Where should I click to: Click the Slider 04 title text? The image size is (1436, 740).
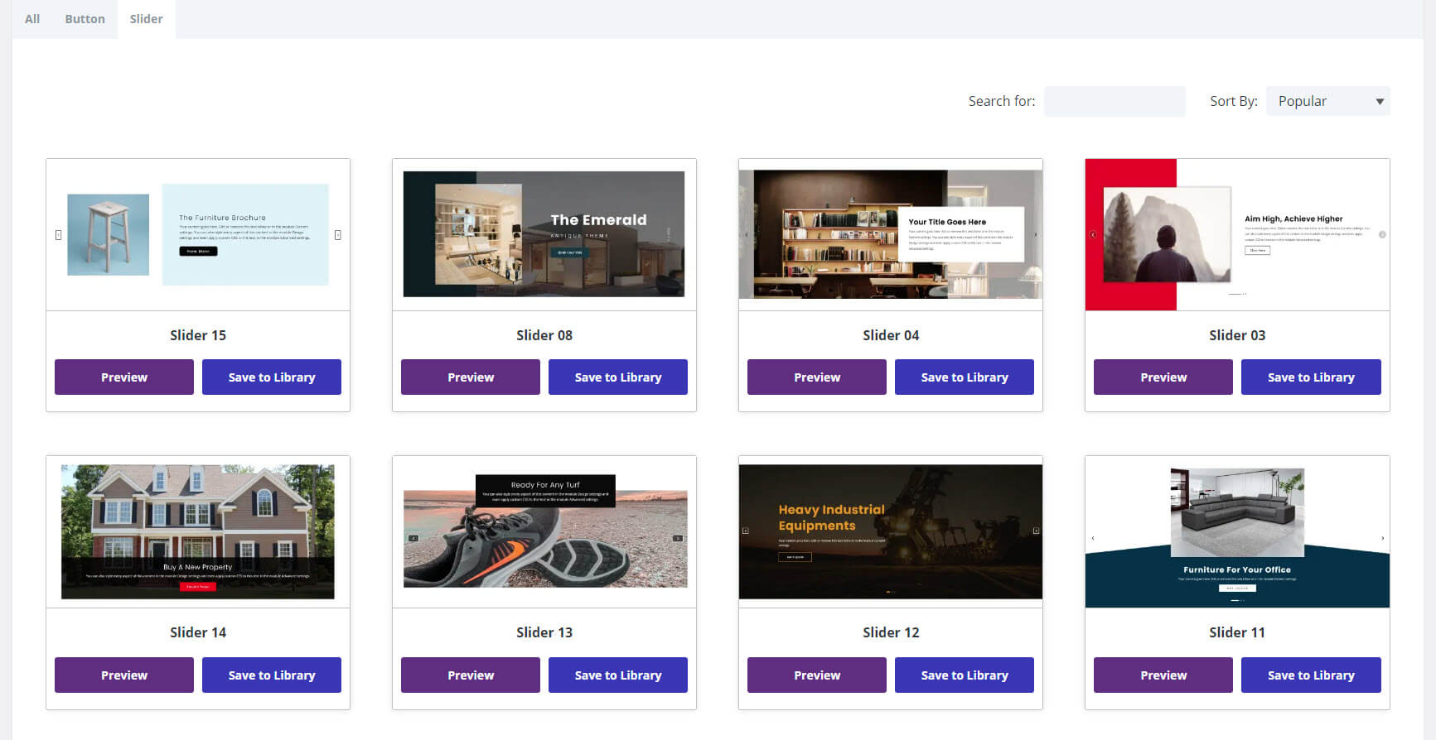point(891,335)
